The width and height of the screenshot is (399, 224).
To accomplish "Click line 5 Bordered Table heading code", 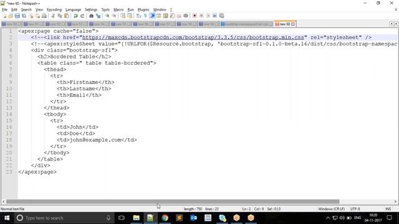I will coord(74,57).
